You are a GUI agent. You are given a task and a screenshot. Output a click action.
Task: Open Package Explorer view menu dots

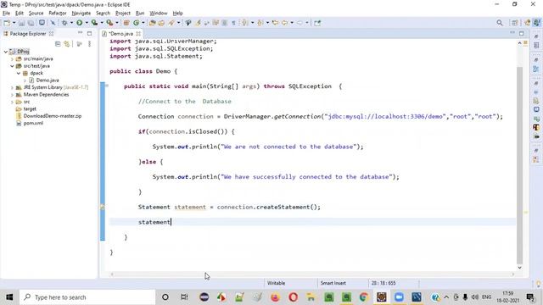(x=89, y=44)
